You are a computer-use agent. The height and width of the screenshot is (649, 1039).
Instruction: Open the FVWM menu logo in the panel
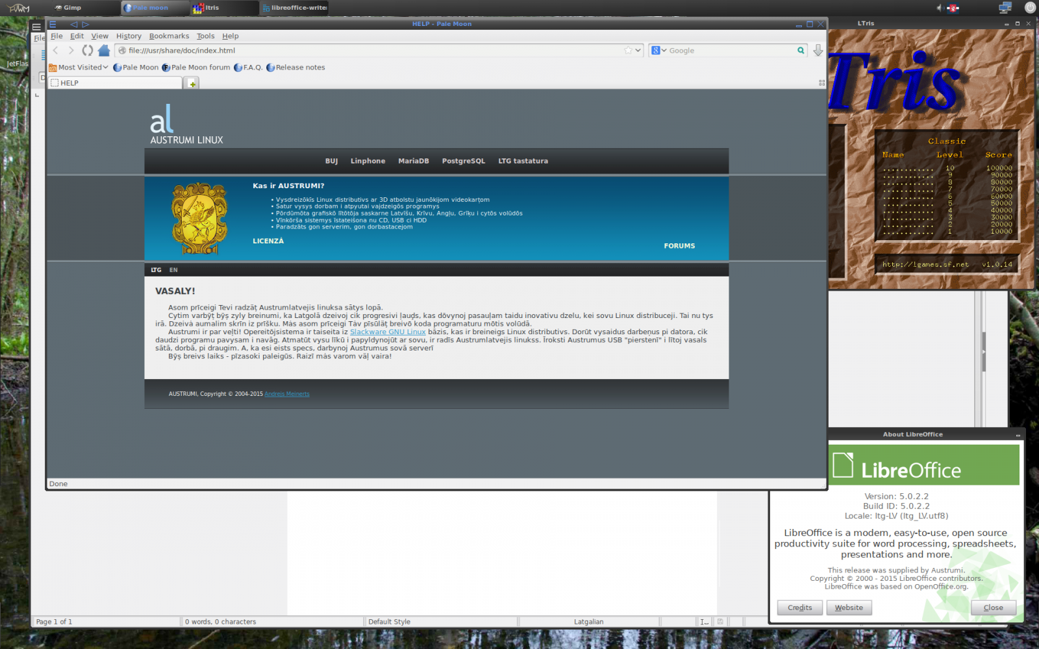19,8
